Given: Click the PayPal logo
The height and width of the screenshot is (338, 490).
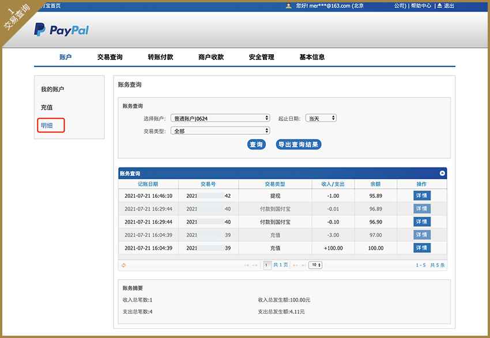Looking at the screenshot, I should click(61, 29).
